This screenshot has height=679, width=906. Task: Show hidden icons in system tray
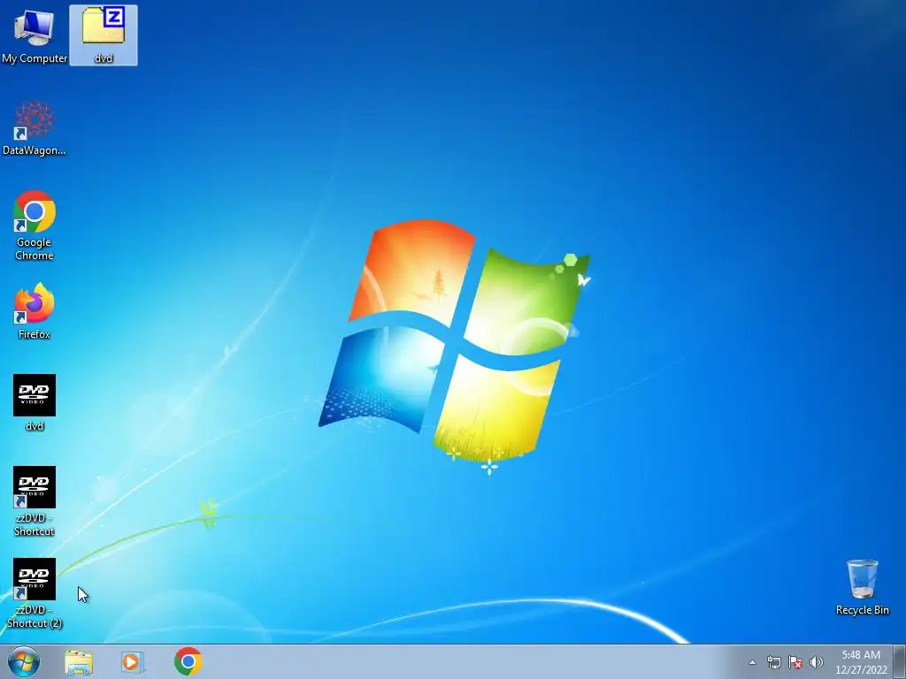(x=752, y=662)
